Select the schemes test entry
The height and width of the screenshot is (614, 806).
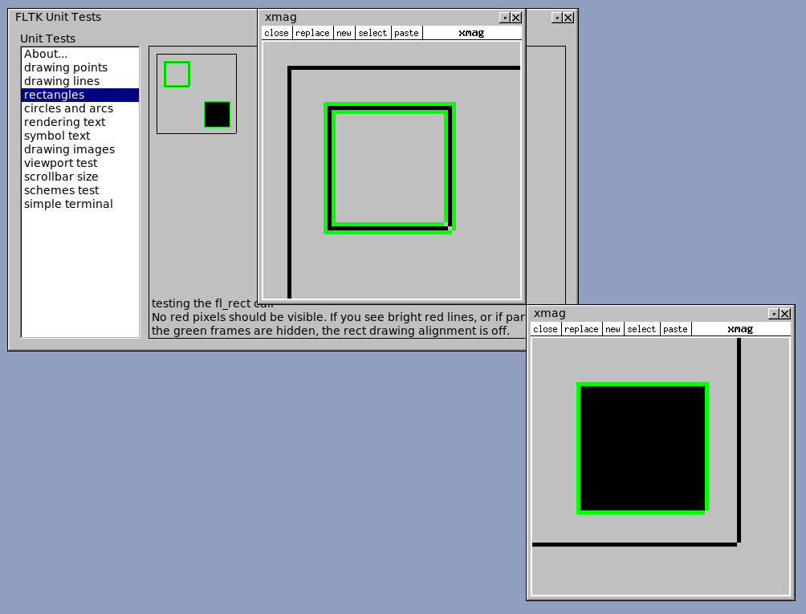[62, 190]
